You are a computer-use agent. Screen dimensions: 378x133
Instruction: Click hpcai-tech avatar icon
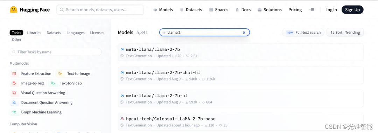click(x=122, y=119)
